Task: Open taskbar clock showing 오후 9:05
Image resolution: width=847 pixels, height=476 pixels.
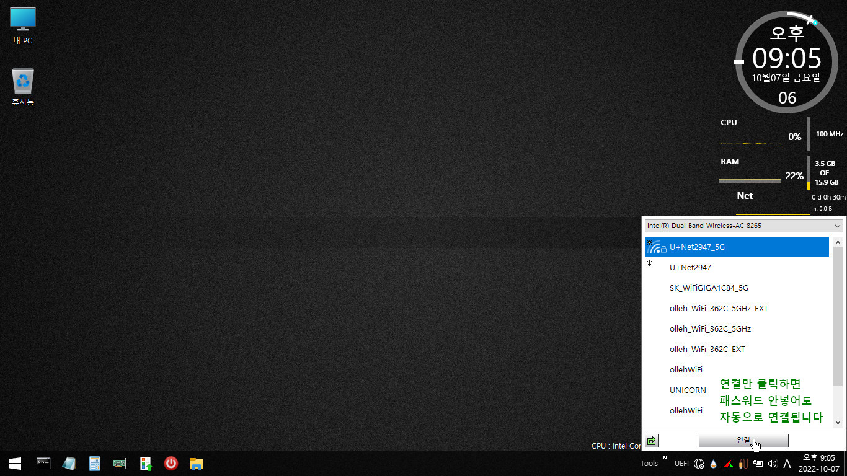Action: [819, 463]
